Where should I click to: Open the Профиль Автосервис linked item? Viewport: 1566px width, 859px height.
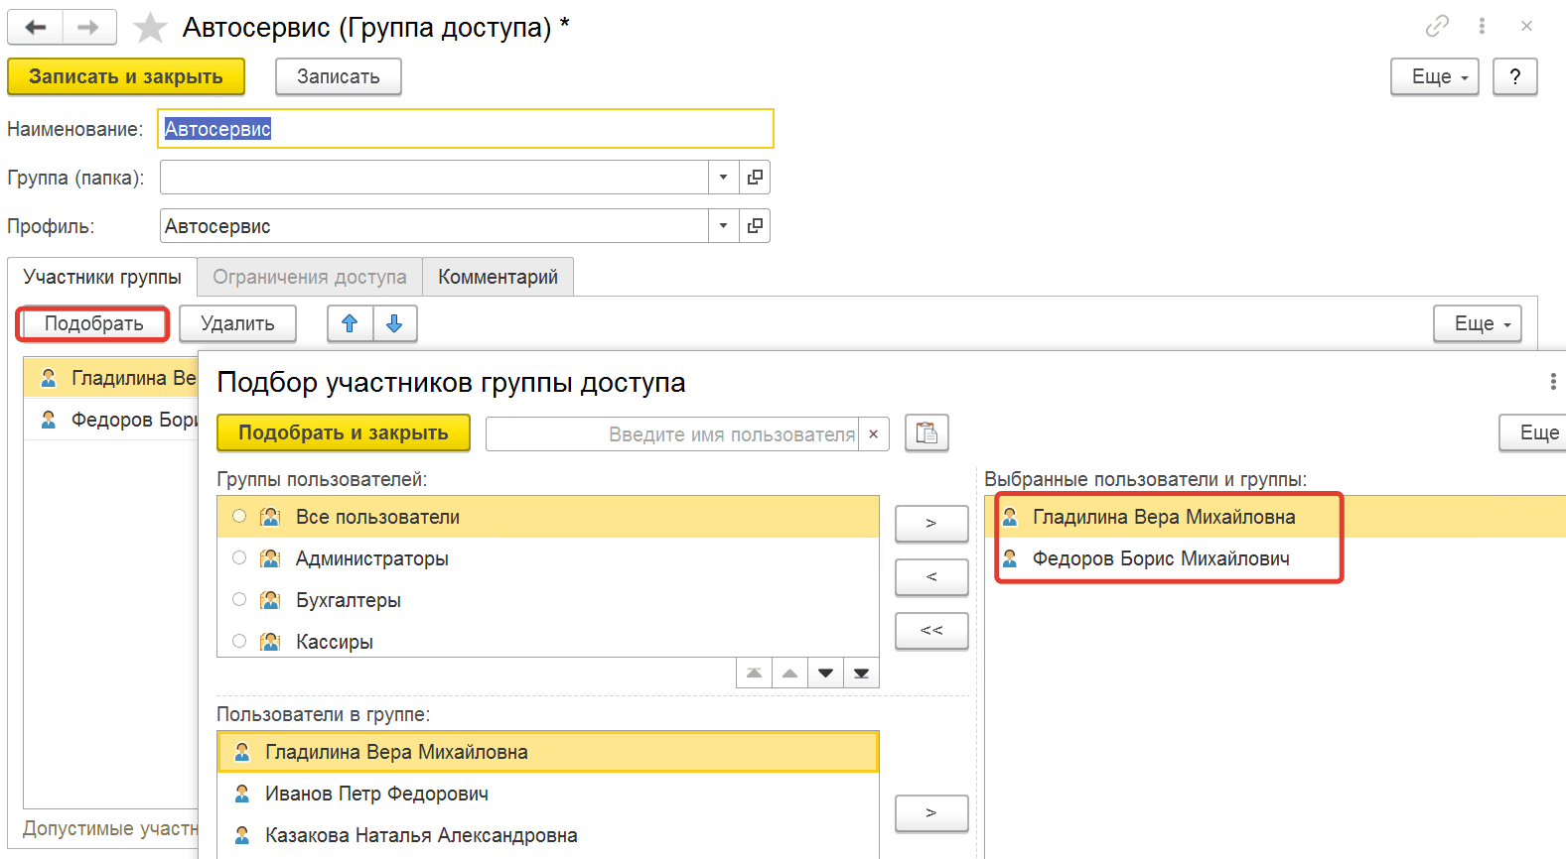point(755,226)
